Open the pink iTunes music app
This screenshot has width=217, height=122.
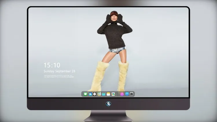(122, 94)
